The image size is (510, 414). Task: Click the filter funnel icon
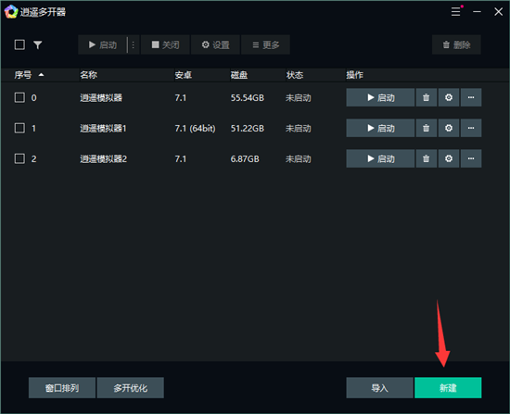[38, 44]
